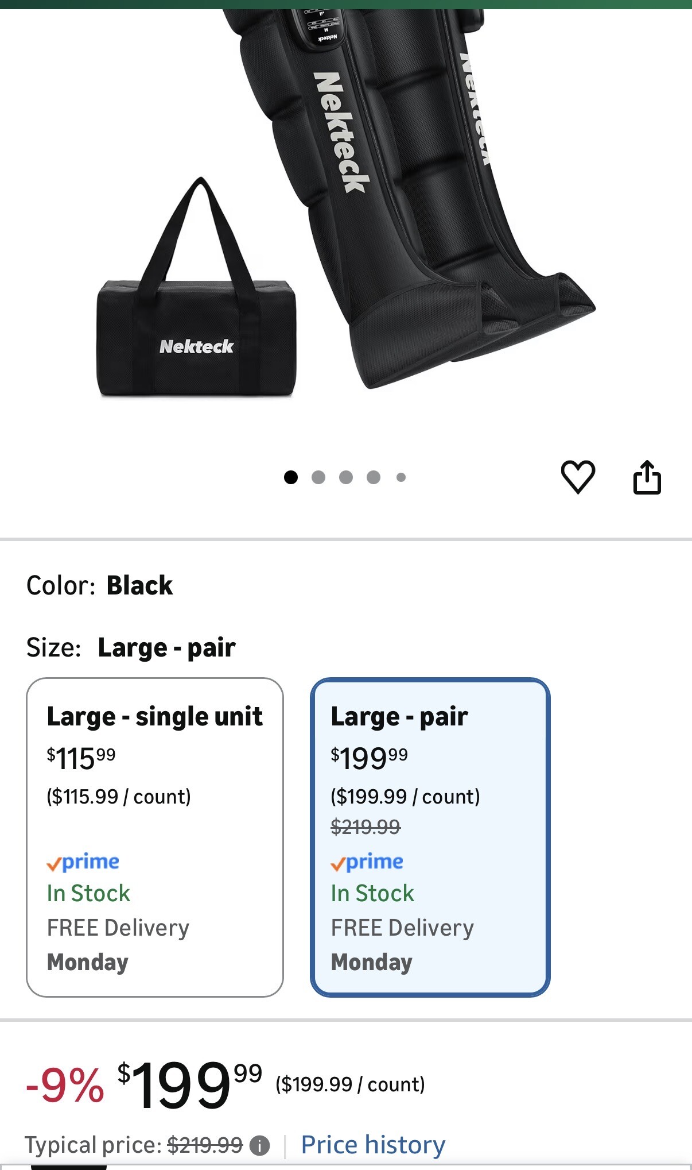Screen dimensions: 692x1170
Task: Tap the Color: Black label
Action: click(x=99, y=585)
